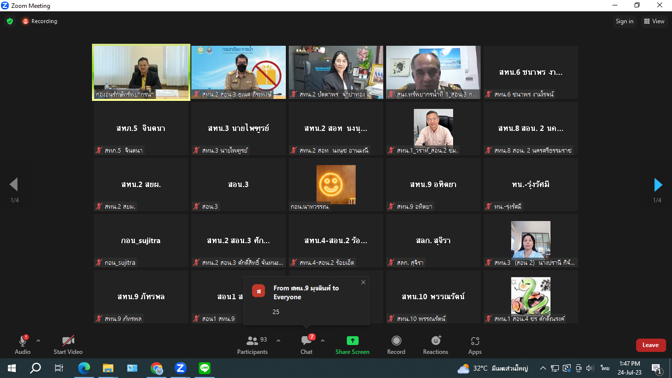Expand the Participants options chevron
The image size is (672, 378).
[278, 341]
